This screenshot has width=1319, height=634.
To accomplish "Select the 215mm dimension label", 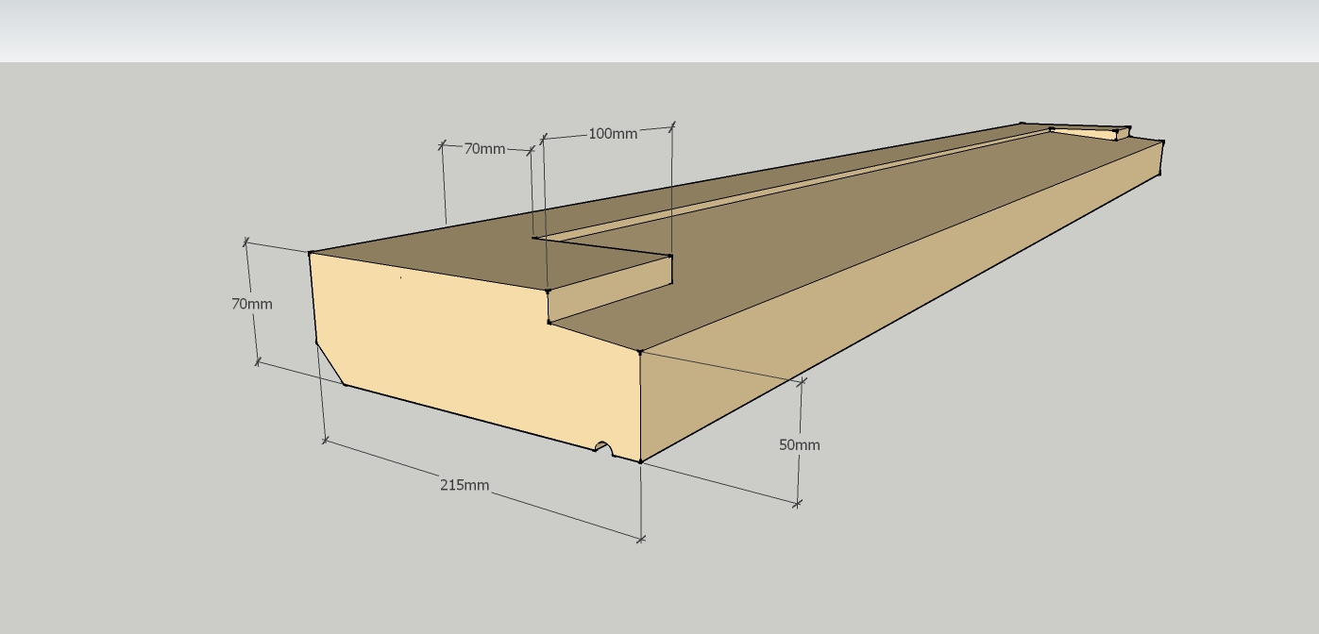I will 464,487.
